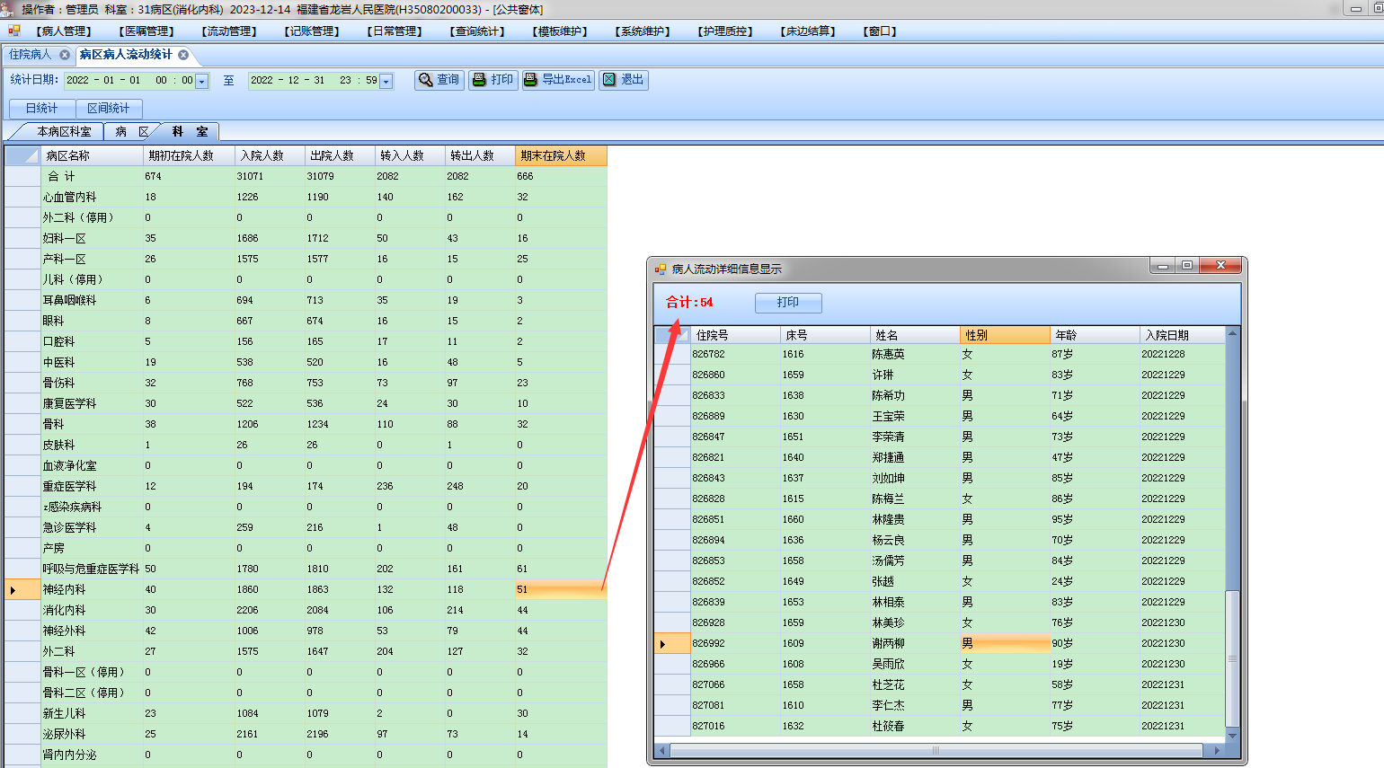Click the popup's horizontal scrollbar right arrow
Image resolution: width=1384 pixels, height=768 pixels.
pyautogui.click(x=1217, y=750)
